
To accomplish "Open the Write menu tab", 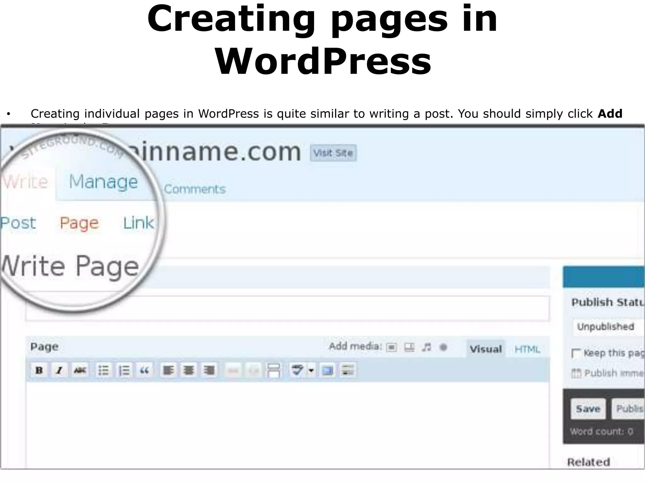I will pos(25,182).
